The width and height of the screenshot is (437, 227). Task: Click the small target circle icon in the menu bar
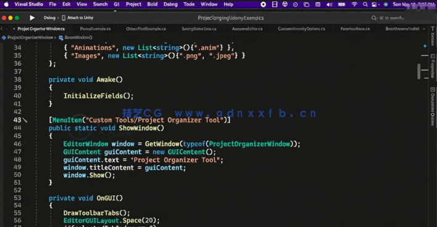pos(296,4)
